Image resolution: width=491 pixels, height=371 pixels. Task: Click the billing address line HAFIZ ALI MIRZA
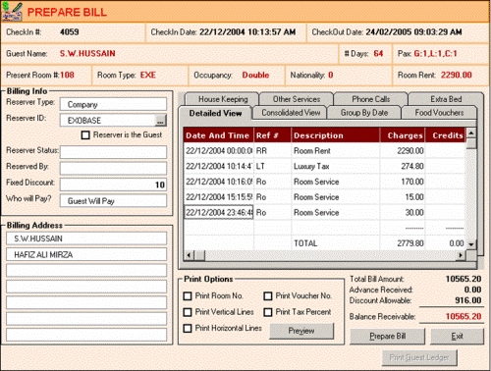coord(86,254)
